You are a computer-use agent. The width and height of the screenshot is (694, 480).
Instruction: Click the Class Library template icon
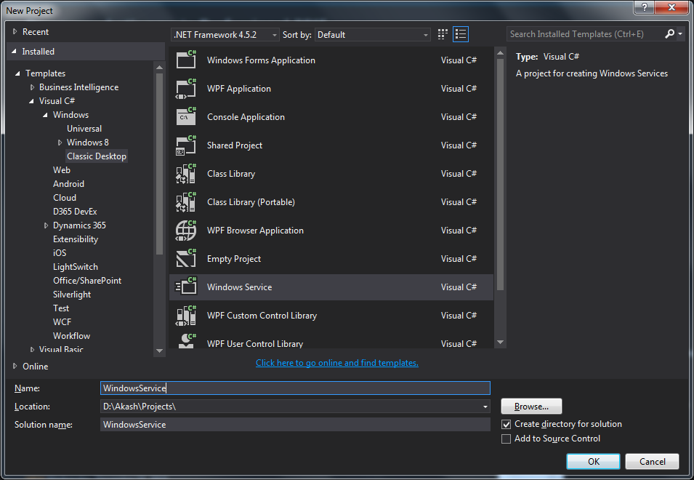pyautogui.click(x=186, y=173)
